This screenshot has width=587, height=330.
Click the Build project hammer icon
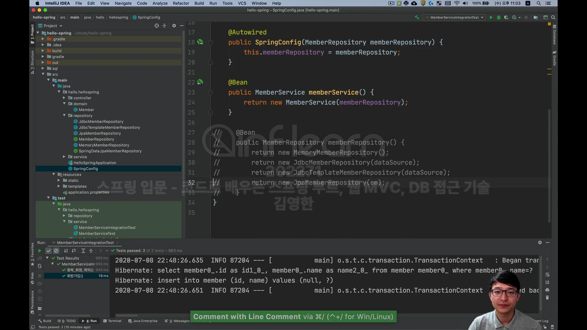417,17
